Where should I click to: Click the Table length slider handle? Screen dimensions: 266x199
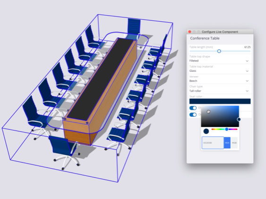pos(219,51)
